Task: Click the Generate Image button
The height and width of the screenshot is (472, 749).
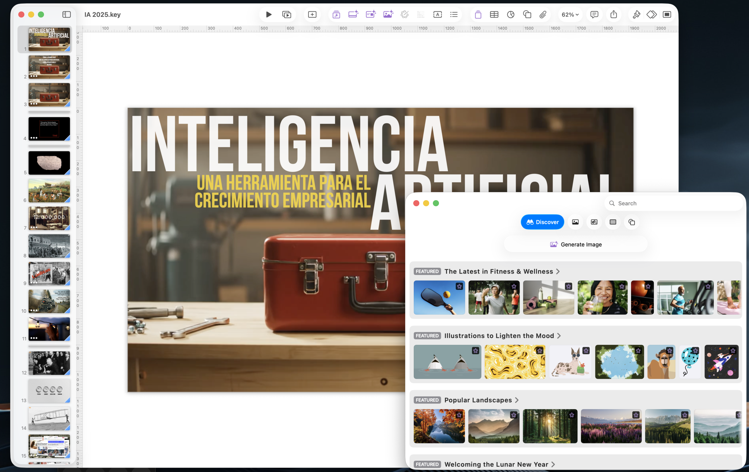Action: tap(576, 244)
